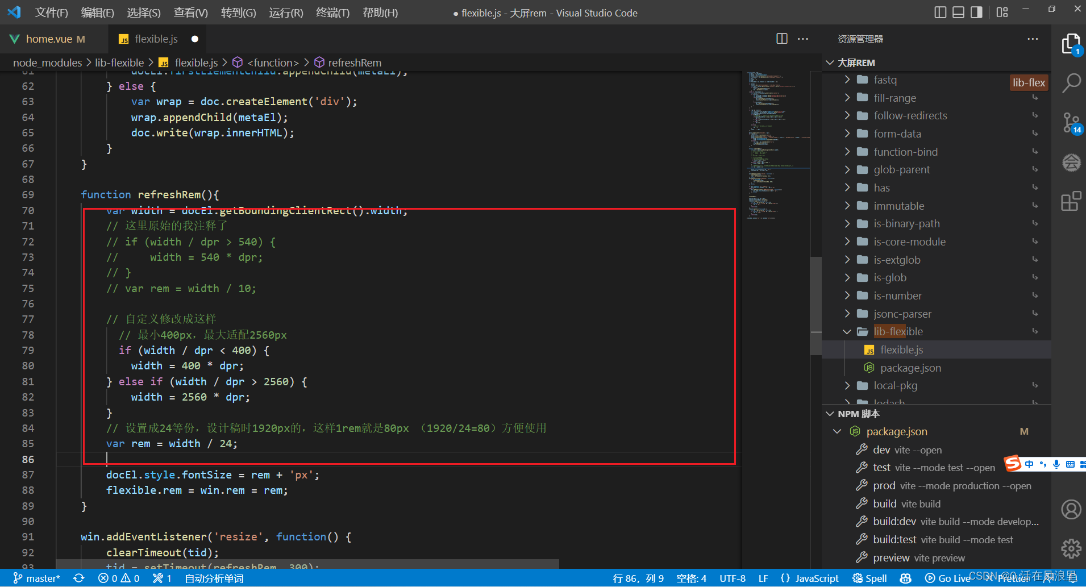The image size is (1086, 587).
Task: Click node_modules breadcrumb segment
Action: pos(48,63)
